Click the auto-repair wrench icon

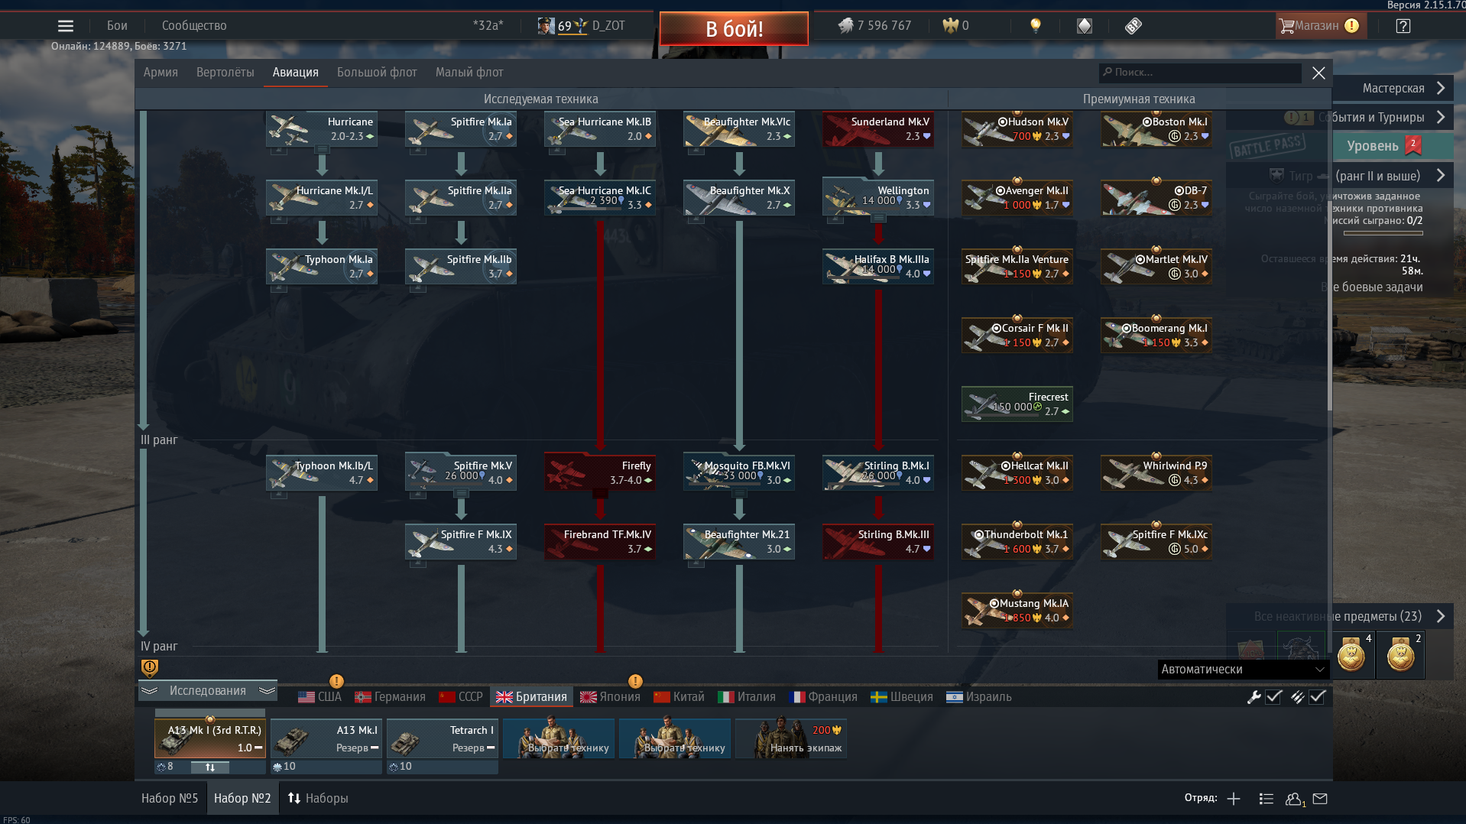click(1254, 696)
